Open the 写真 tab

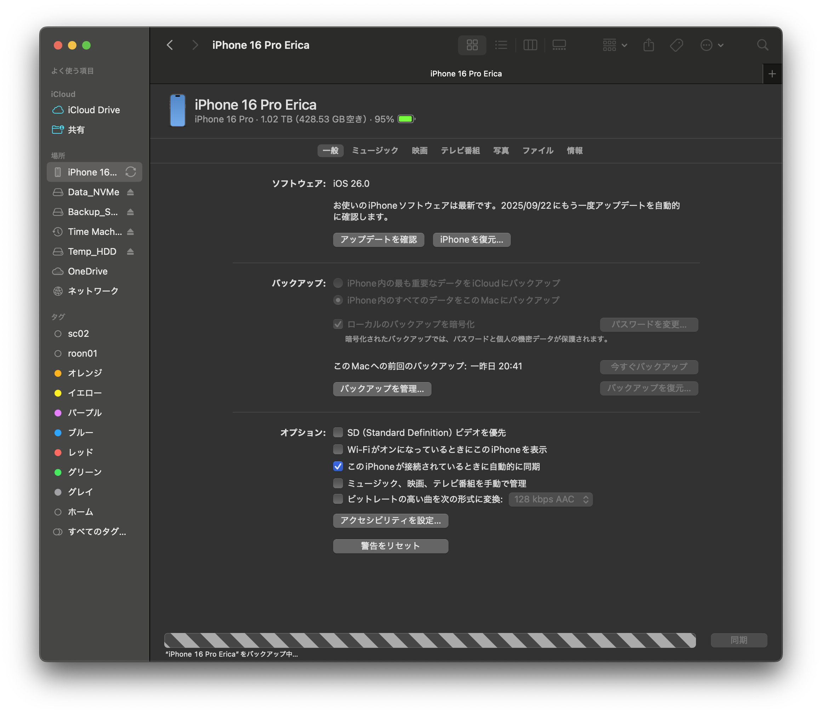coord(501,151)
